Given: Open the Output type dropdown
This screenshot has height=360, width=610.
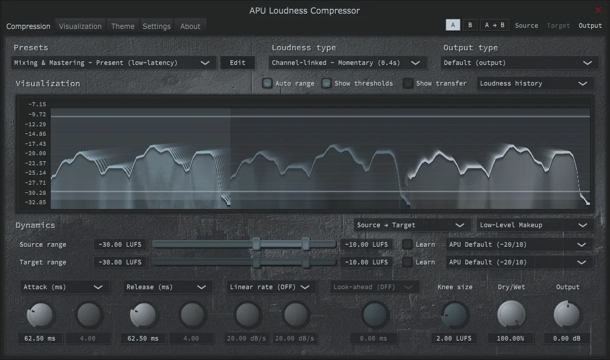Looking at the screenshot, I should 519,63.
